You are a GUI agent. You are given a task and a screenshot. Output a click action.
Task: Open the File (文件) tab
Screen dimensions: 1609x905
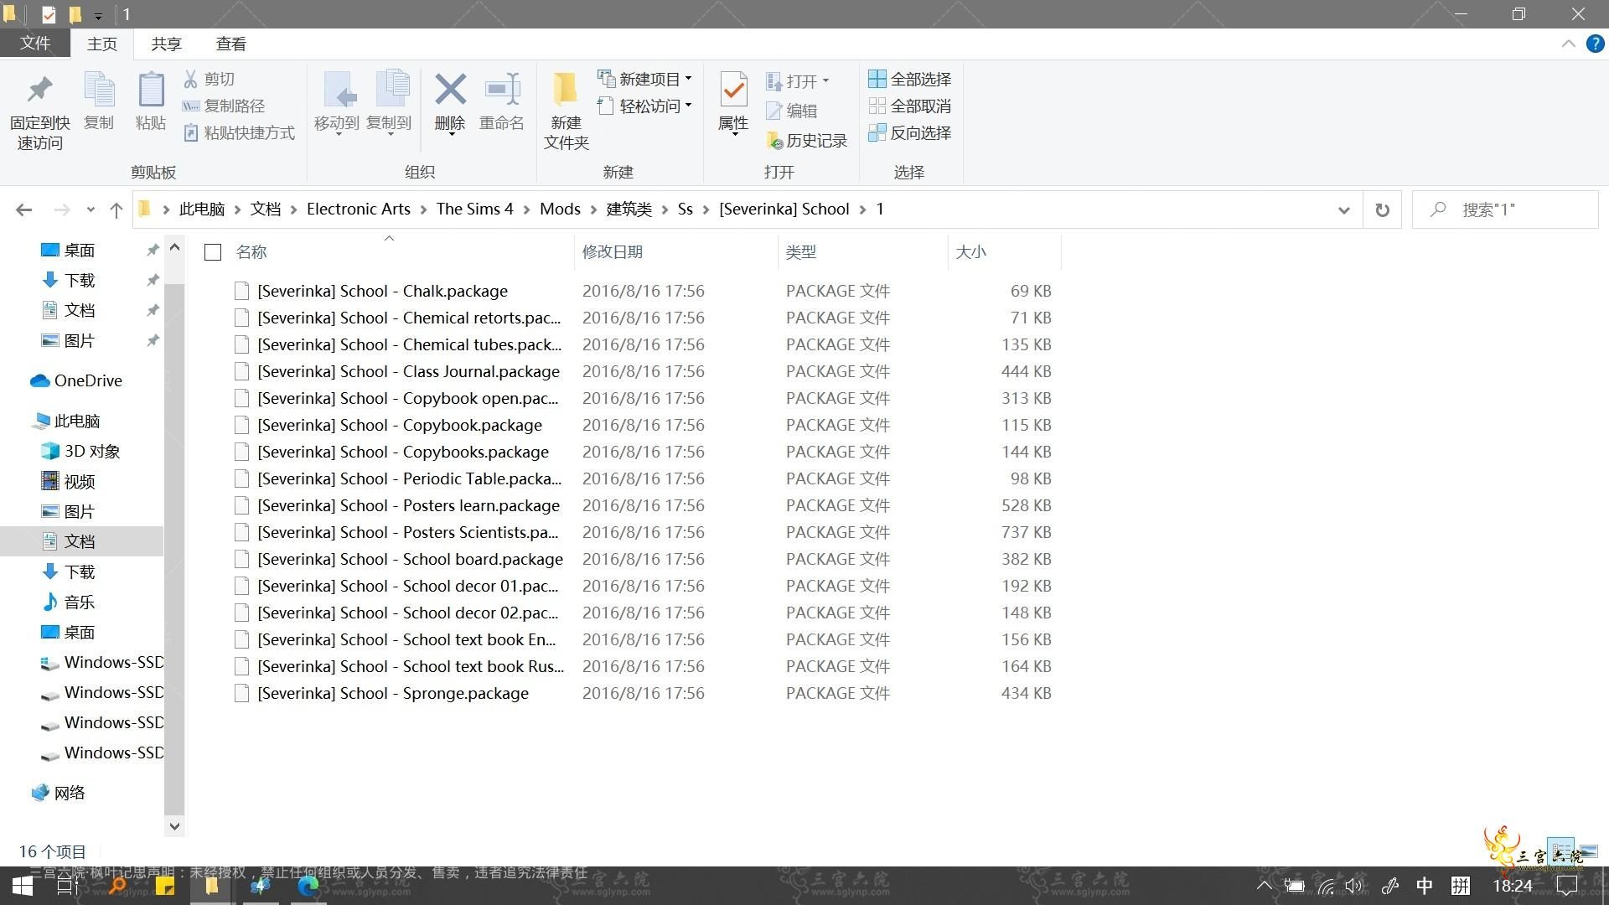34,44
